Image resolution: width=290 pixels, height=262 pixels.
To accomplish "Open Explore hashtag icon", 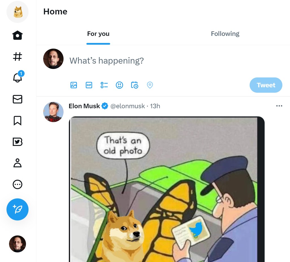I will (18, 57).
